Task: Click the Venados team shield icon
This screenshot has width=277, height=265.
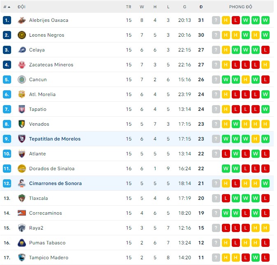Action: pyautogui.click(x=22, y=124)
